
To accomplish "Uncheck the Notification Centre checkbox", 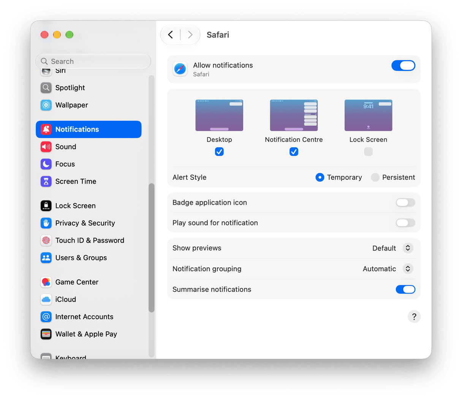I will [294, 152].
